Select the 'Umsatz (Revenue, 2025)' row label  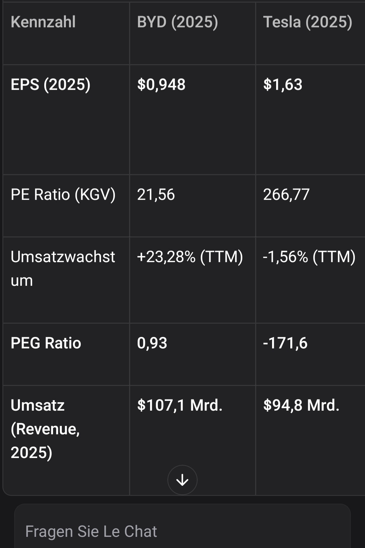(45, 429)
